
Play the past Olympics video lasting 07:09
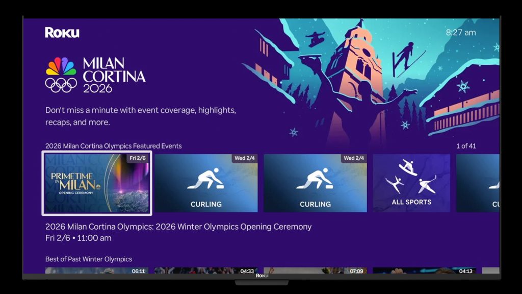pos(315,271)
